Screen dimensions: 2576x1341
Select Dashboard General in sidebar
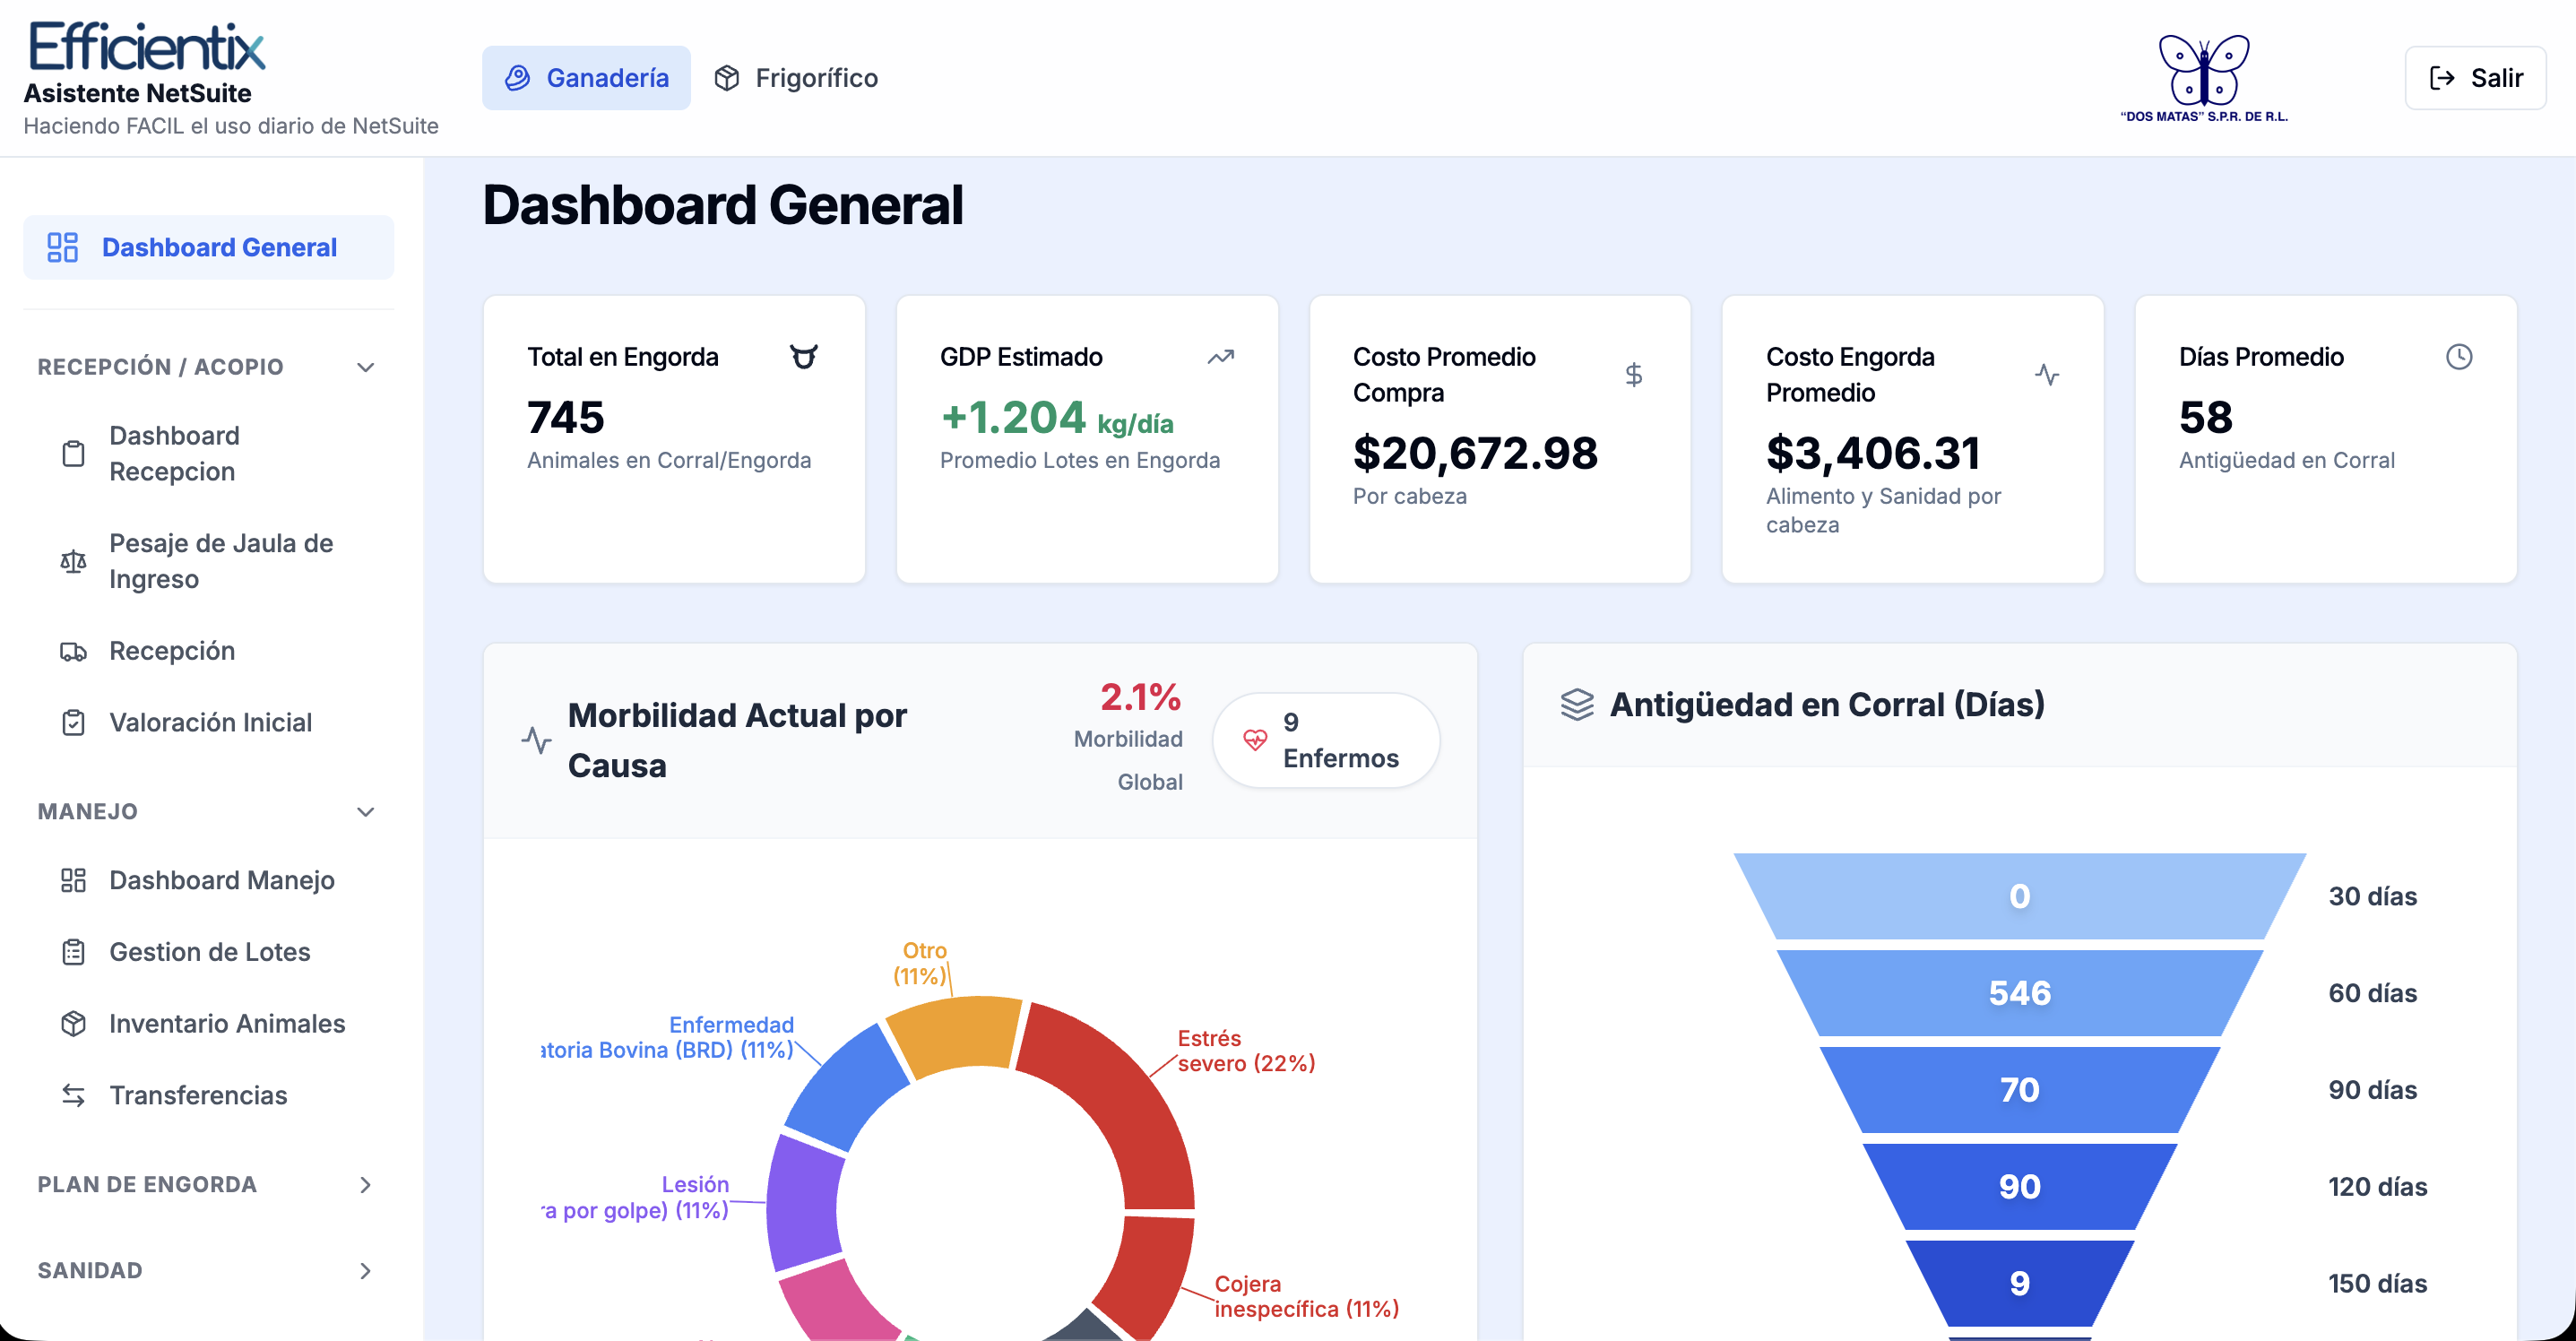(x=208, y=247)
